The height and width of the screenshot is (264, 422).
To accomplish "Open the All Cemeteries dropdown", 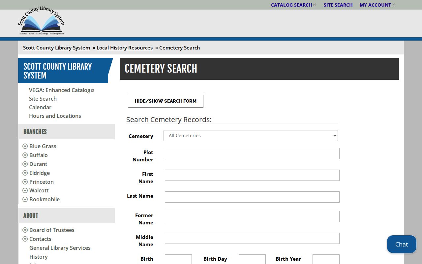I will point(251,136).
